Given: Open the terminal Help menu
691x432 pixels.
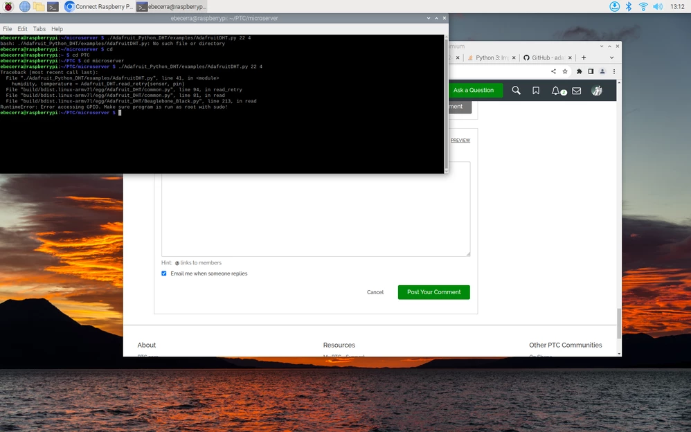Looking at the screenshot, I should pyautogui.click(x=57, y=28).
